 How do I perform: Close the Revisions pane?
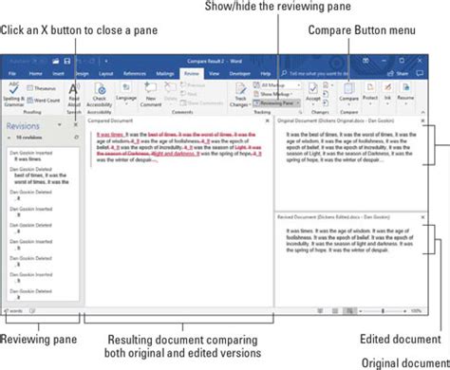point(76,125)
